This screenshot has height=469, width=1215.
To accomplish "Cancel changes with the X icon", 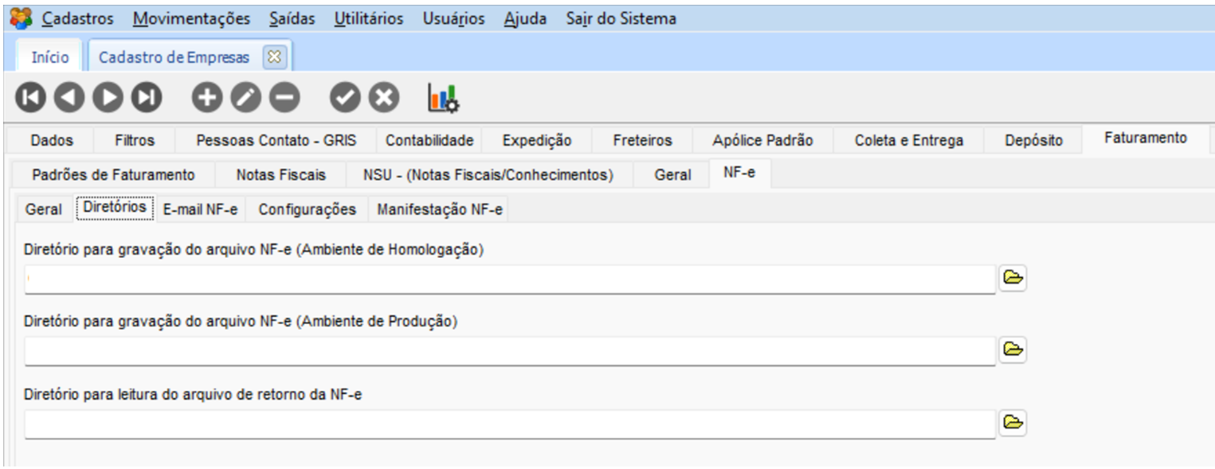I will (x=384, y=97).
